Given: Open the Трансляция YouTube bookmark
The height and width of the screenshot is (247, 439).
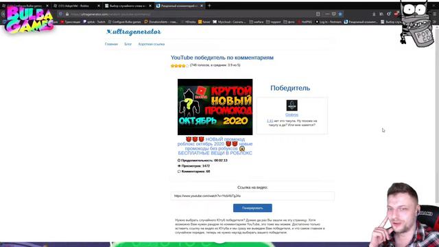Looking at the screenshot, I should tap(70, 22).
